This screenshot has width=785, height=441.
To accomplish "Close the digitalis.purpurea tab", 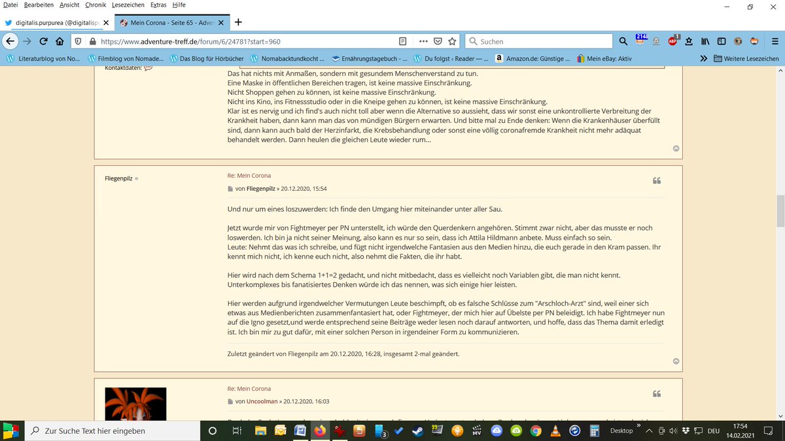I will pyautogui.click(x=106, y=22).
